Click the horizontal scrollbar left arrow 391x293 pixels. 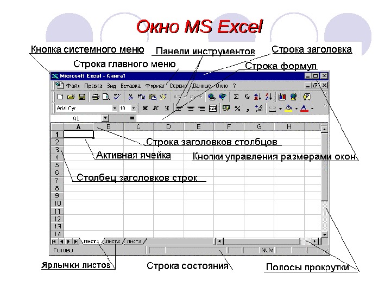point(219,241)
